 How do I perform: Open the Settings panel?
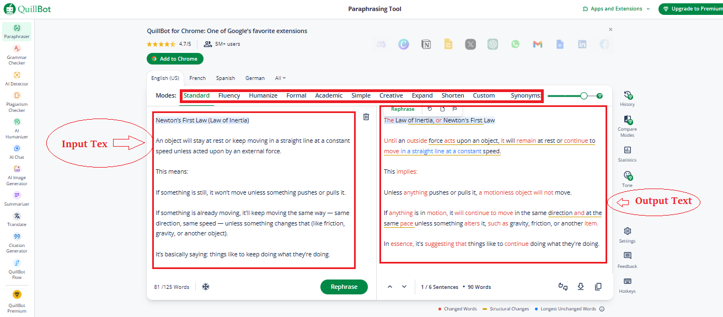point(627,235)
